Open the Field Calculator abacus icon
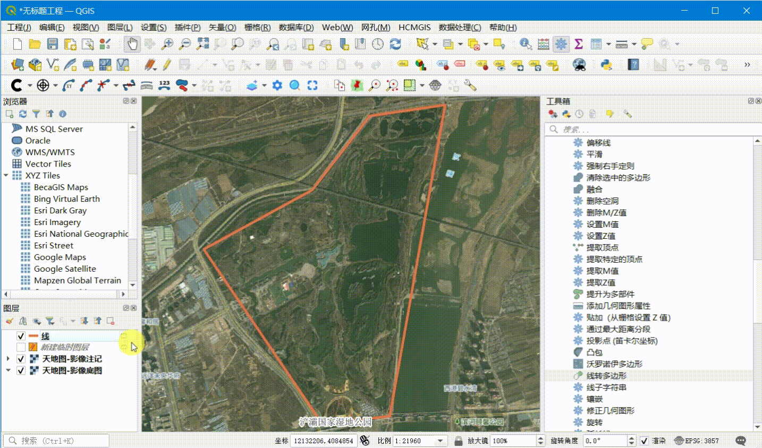This screenshot has height=448, width=762. 543,44
